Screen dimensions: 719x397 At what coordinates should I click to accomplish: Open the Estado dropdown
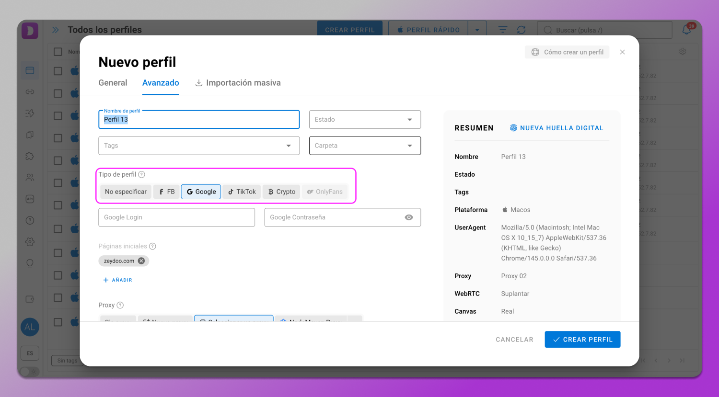[x=365, y=120]
